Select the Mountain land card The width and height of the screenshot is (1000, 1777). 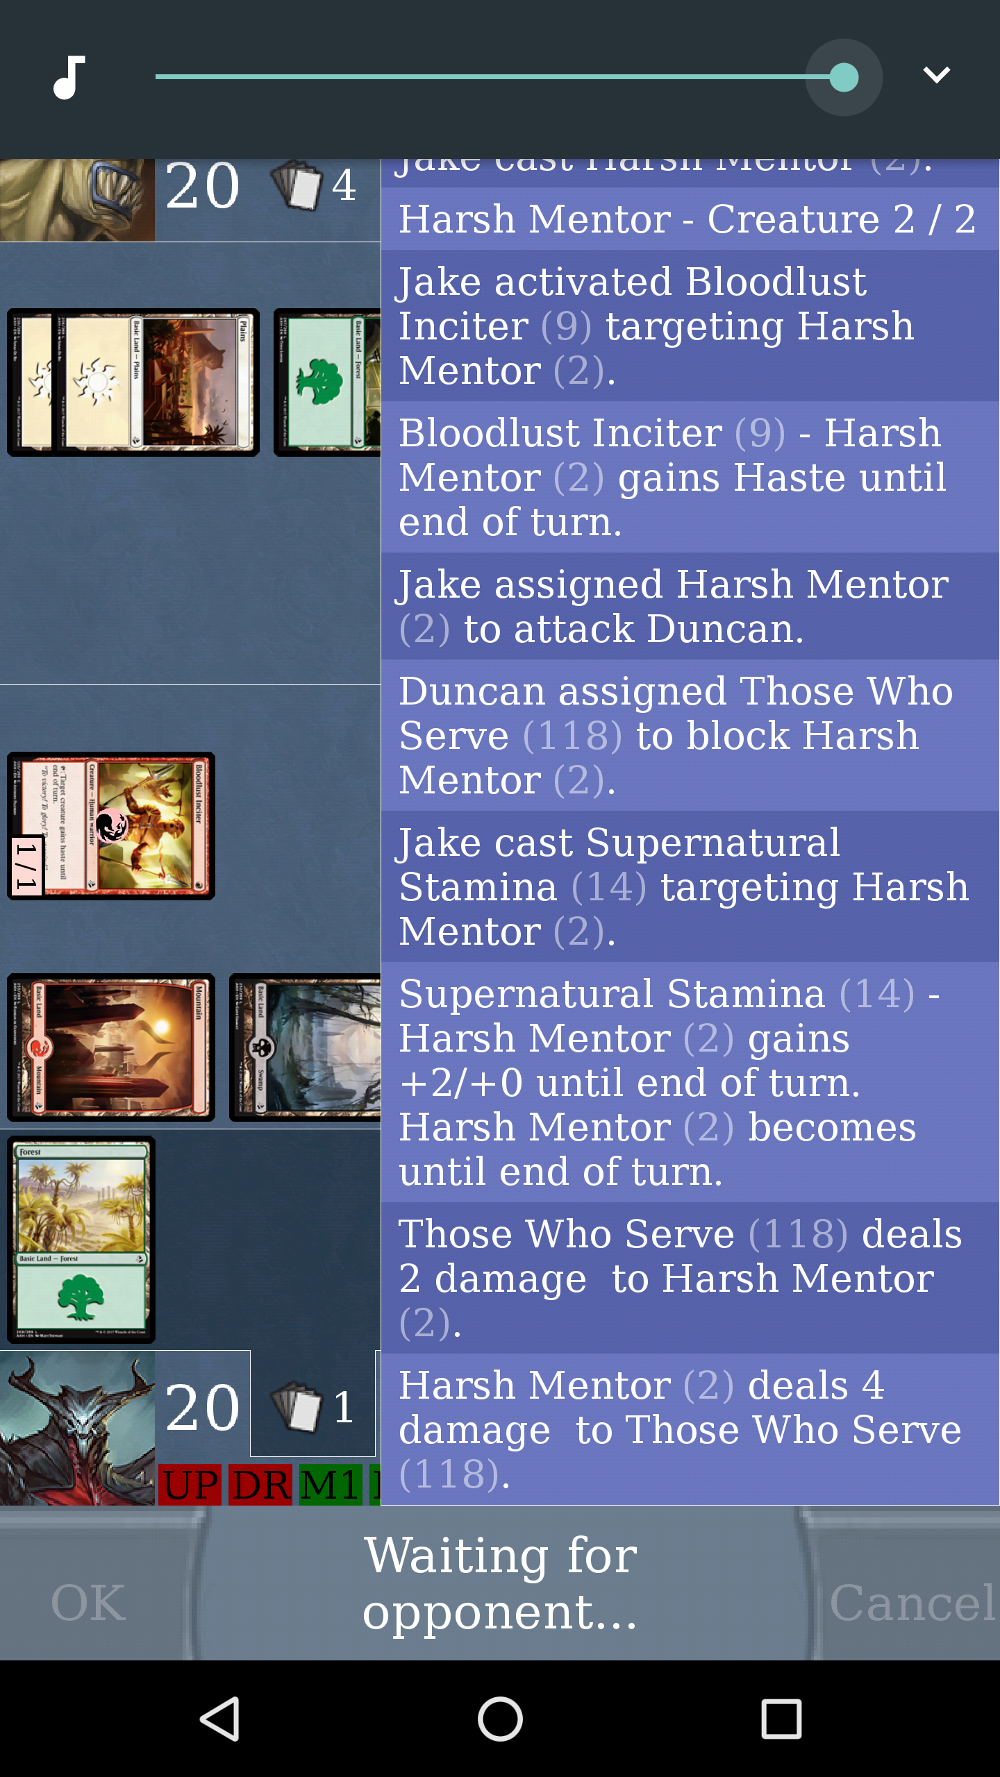111,1047
